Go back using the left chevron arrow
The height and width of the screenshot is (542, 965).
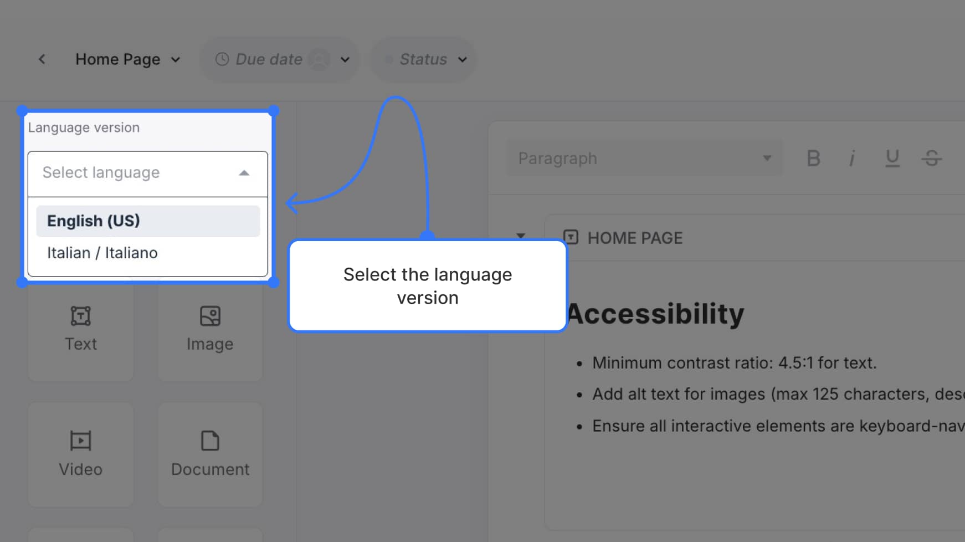point(42,59)
